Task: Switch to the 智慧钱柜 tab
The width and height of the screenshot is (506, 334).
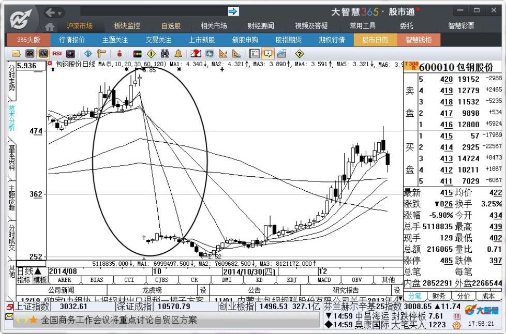Action: coord(419,40)
